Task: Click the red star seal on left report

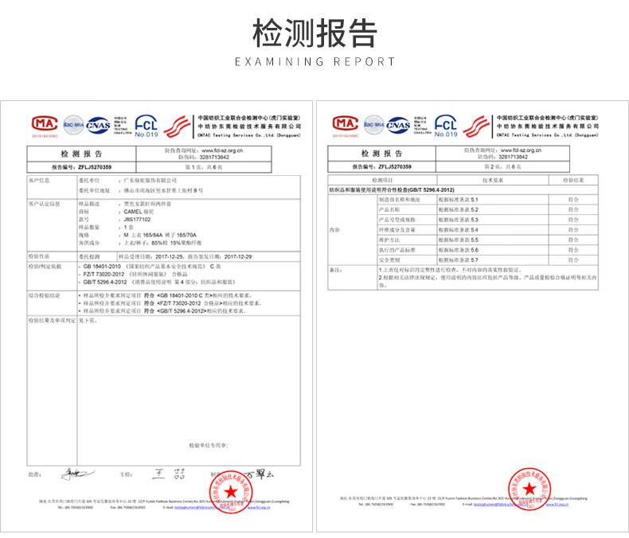Action: (231, 492)
